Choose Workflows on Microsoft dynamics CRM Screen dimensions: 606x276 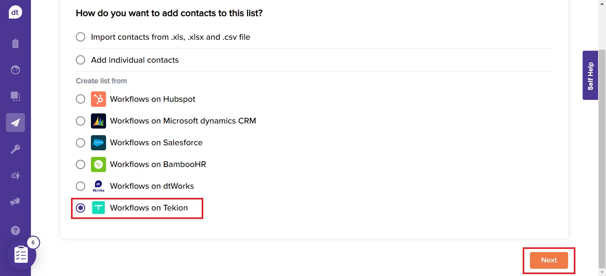80,121
